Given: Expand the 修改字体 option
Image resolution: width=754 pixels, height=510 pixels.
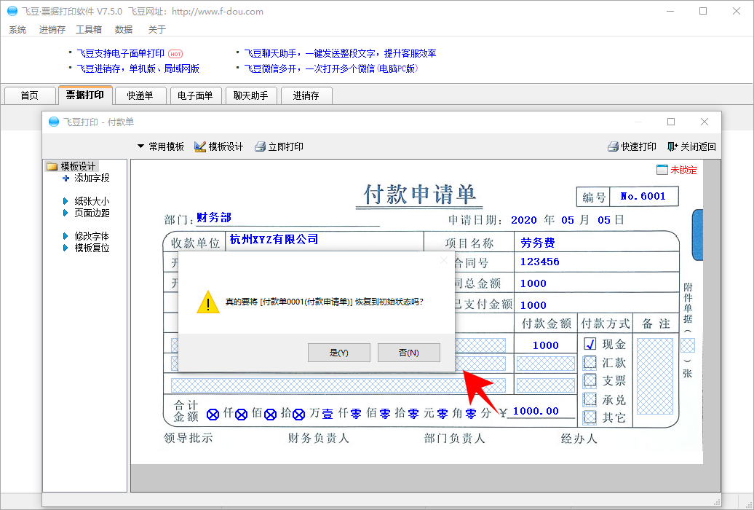Looking at the screenshot, I should [x=66, y=236].
